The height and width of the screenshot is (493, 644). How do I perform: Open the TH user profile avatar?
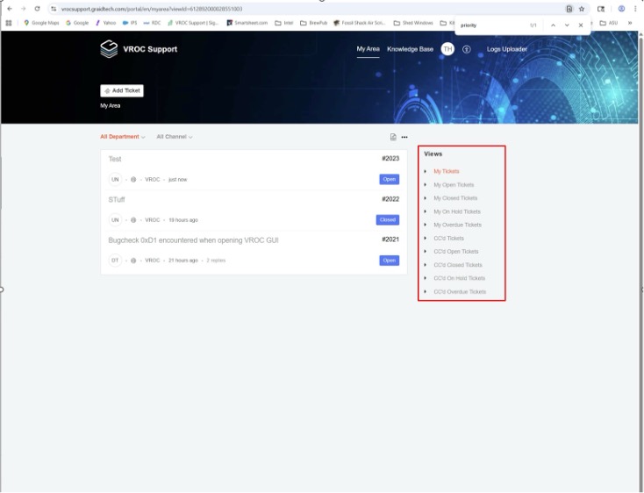point(447,49)
